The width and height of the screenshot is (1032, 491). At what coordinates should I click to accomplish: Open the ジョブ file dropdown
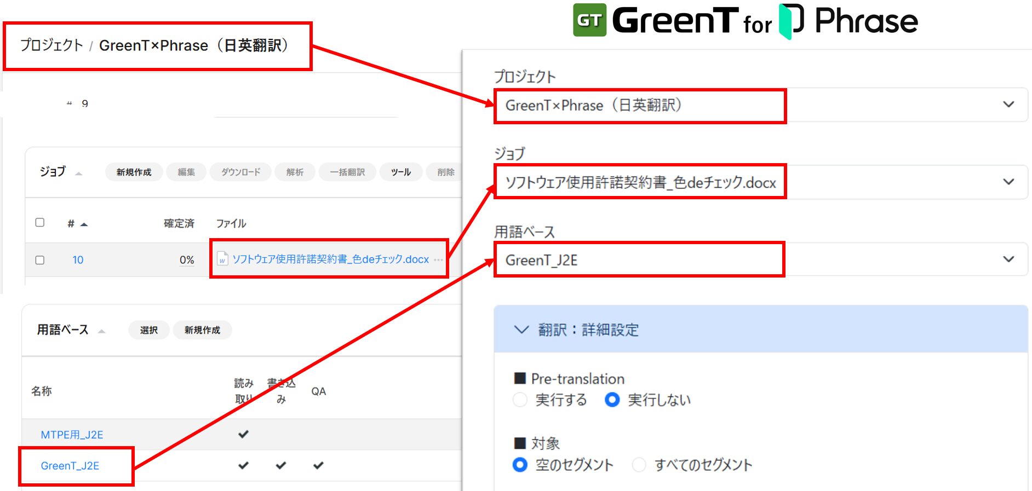coord(1008,182)
